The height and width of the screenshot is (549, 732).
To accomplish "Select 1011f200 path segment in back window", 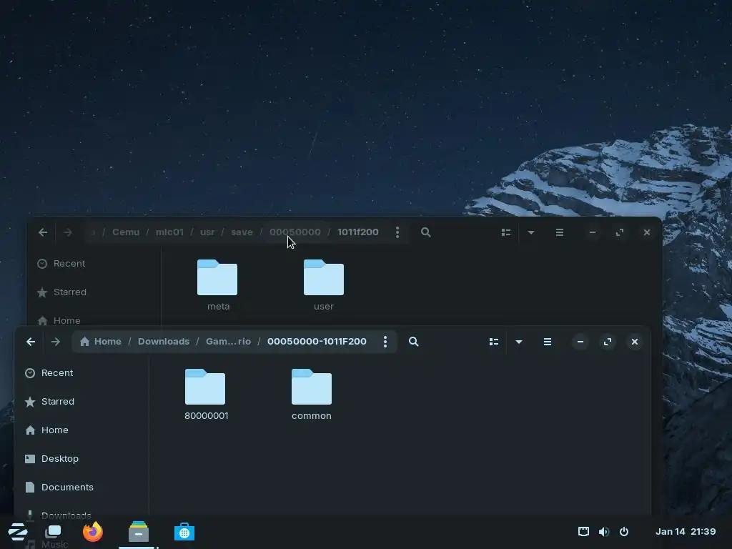I will tap(358, 232).
